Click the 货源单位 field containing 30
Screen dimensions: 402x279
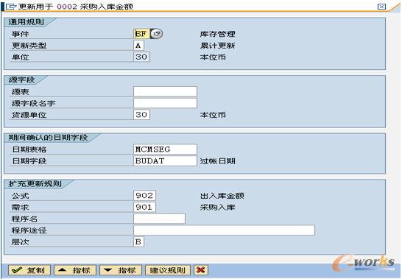[x=141, y=115]
